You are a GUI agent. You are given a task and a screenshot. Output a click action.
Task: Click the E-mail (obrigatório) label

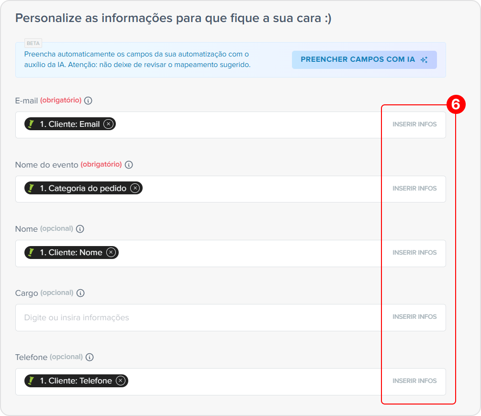(48, 101)
